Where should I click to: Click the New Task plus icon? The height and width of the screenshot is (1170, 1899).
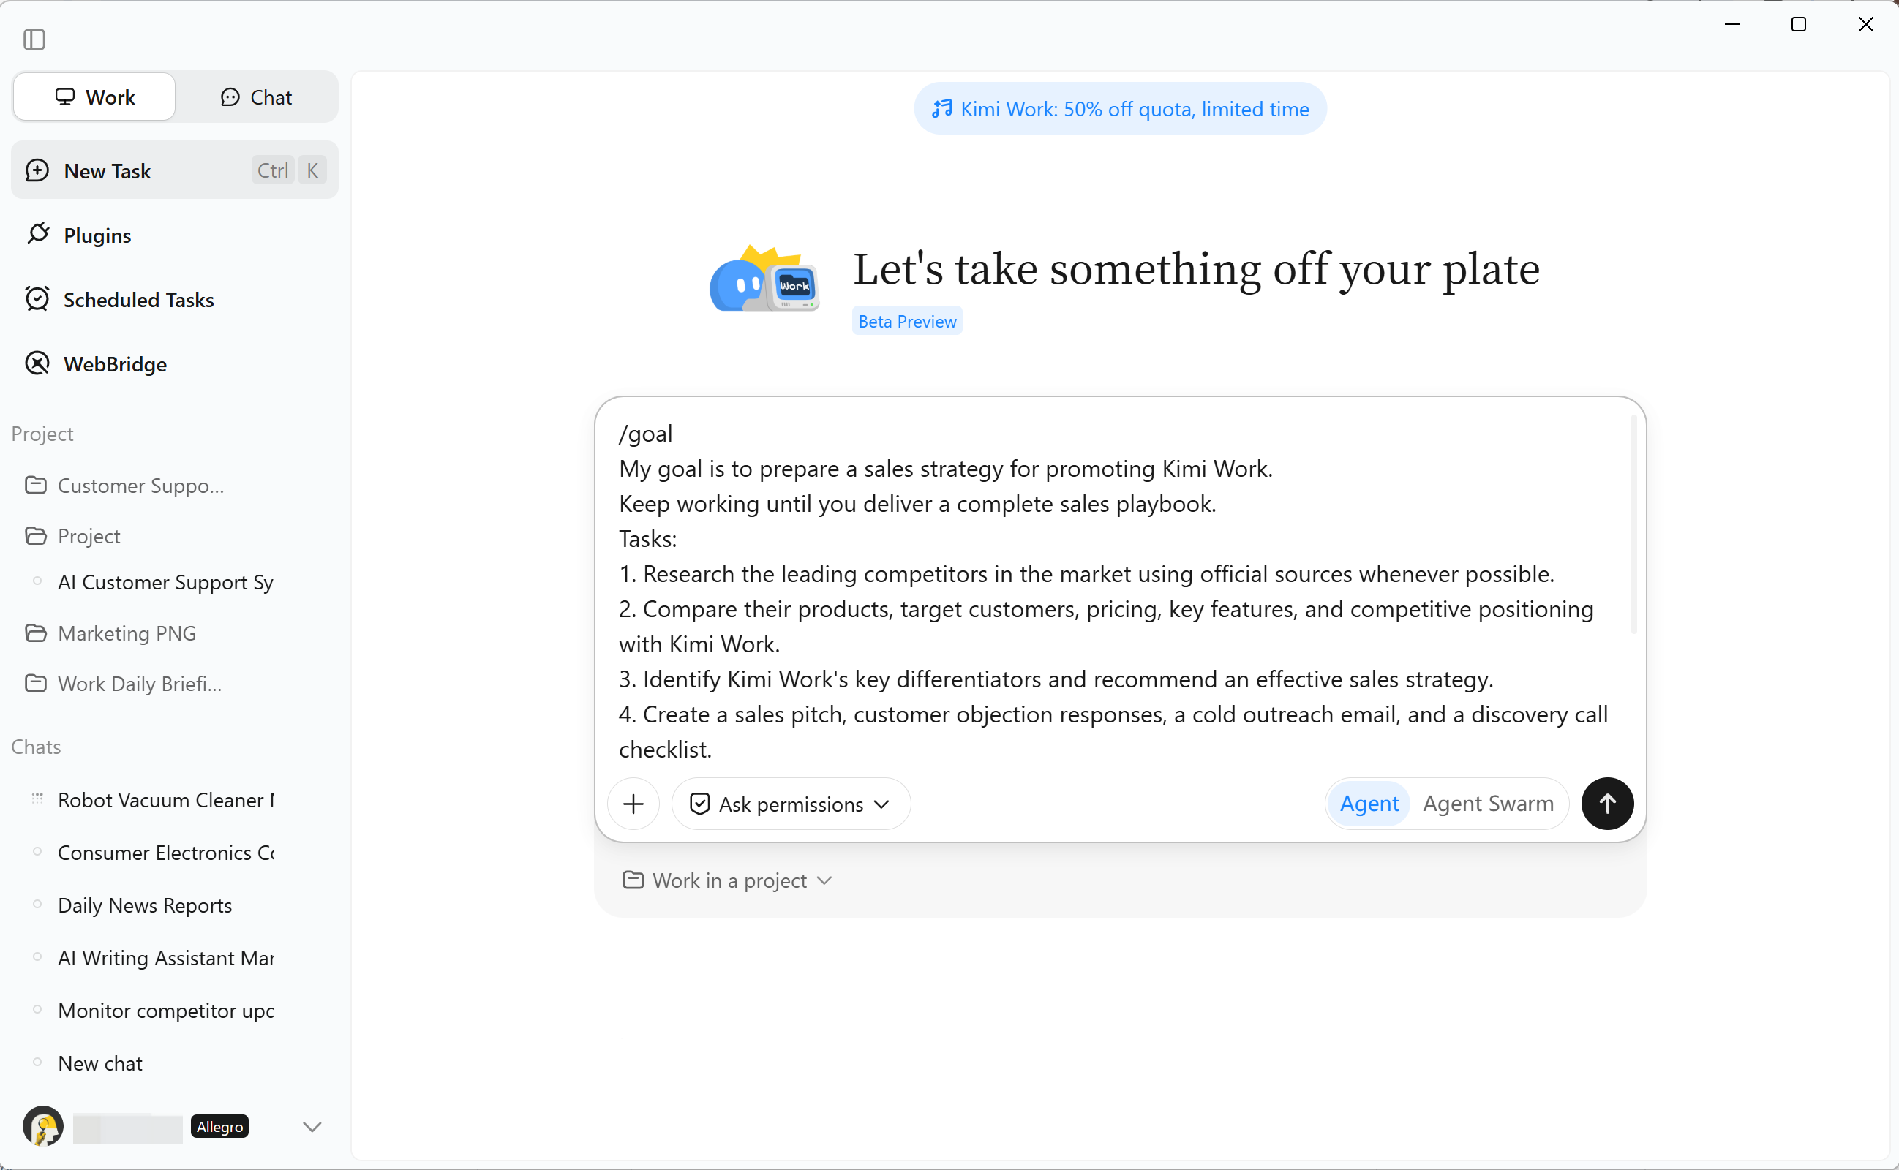(37, 170)
